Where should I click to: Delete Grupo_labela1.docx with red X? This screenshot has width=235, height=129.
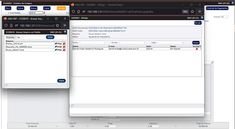64,50
